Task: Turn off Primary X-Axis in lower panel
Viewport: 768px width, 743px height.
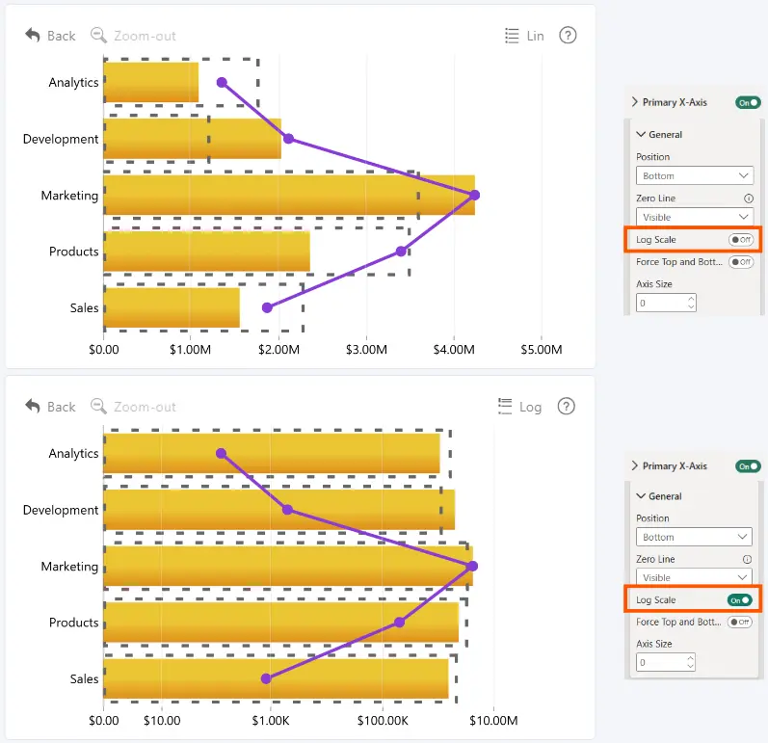Action: point(748,466)
